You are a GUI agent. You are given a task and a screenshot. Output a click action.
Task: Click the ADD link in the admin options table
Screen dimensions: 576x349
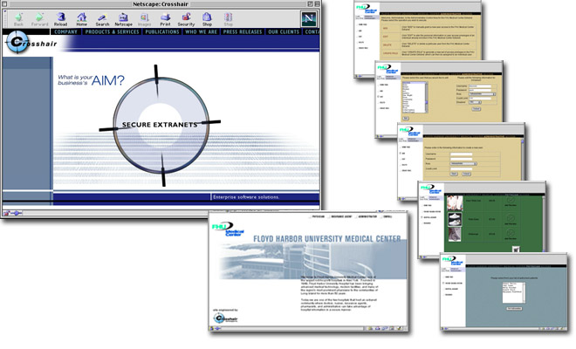point(386,28)
